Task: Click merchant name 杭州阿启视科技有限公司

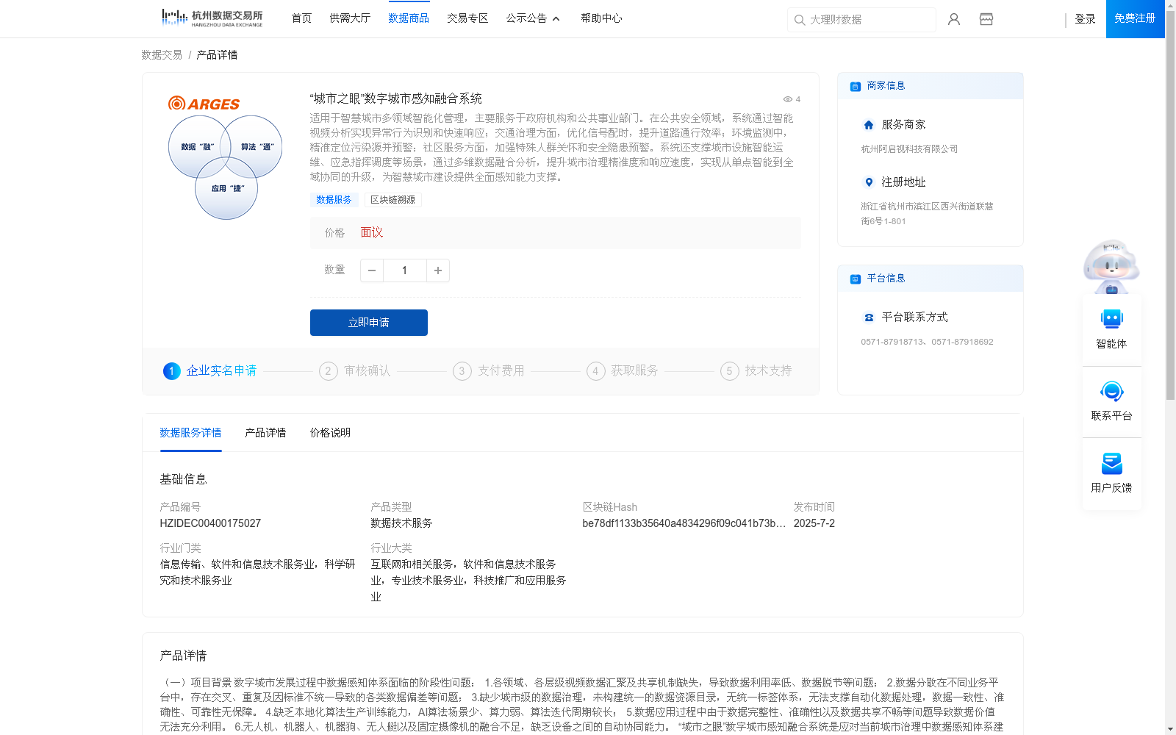Action: [909, 149]
